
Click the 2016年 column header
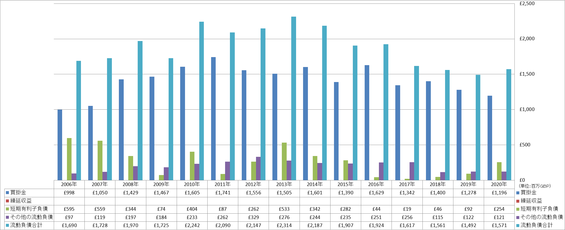tap(376, 184)
